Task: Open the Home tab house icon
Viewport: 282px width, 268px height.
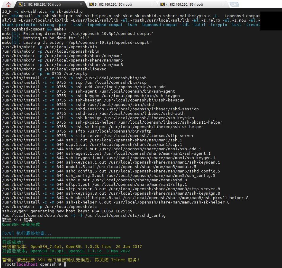Action: 9,4
